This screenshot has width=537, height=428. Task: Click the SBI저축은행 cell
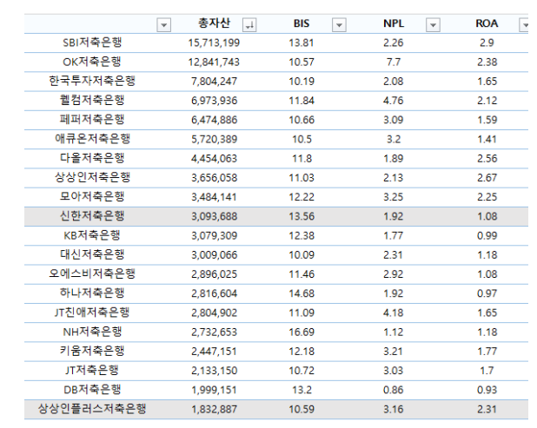click(92, 43)
